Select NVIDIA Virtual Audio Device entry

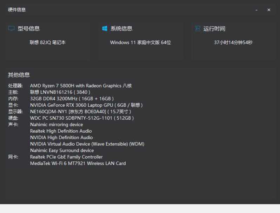click(x=87, y=144)
